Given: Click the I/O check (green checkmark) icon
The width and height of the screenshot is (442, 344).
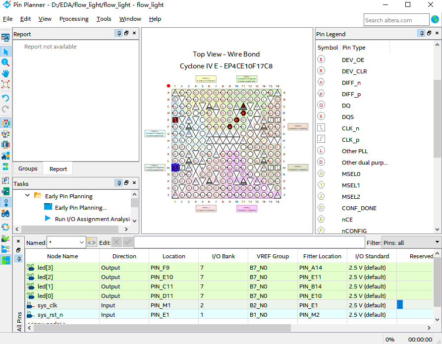Looking at the screenshot, I should [5, 238].
